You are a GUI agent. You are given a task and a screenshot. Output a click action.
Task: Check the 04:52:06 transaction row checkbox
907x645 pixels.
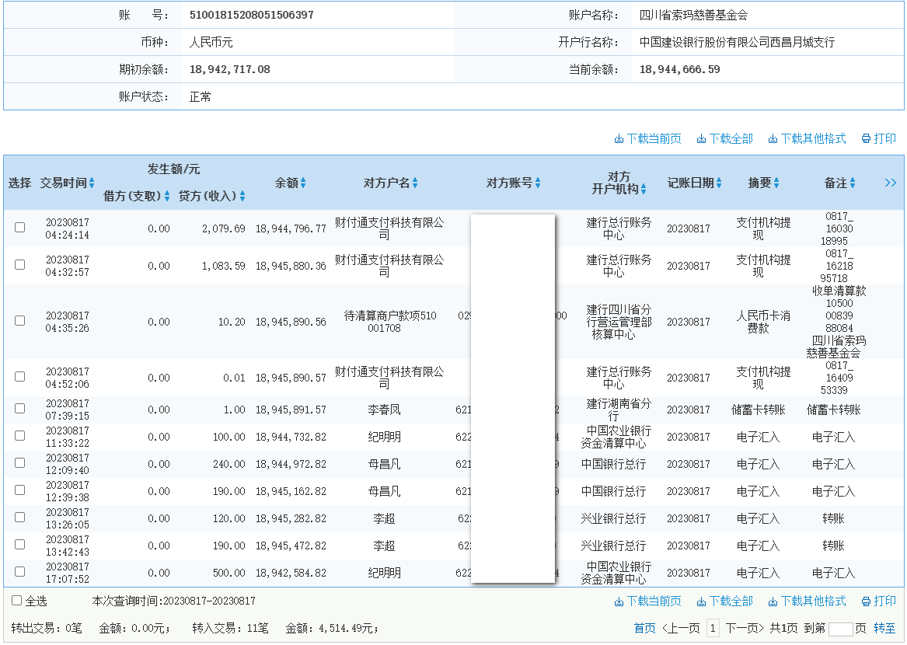[x=19, y=377]
